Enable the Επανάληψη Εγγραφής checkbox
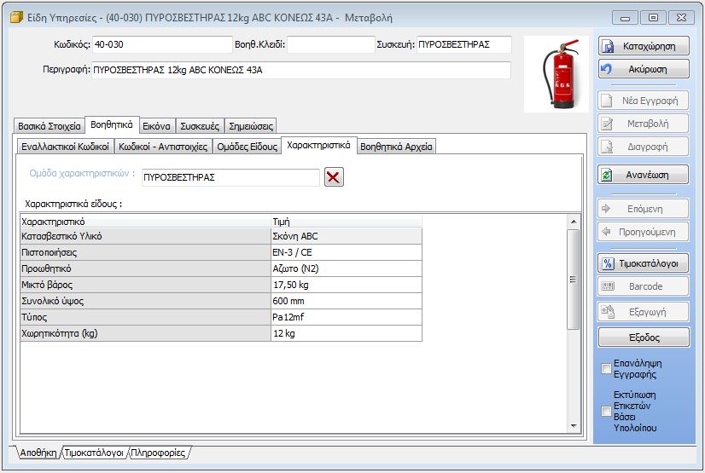The image size is (705, 473). click(x=606, y=369)
